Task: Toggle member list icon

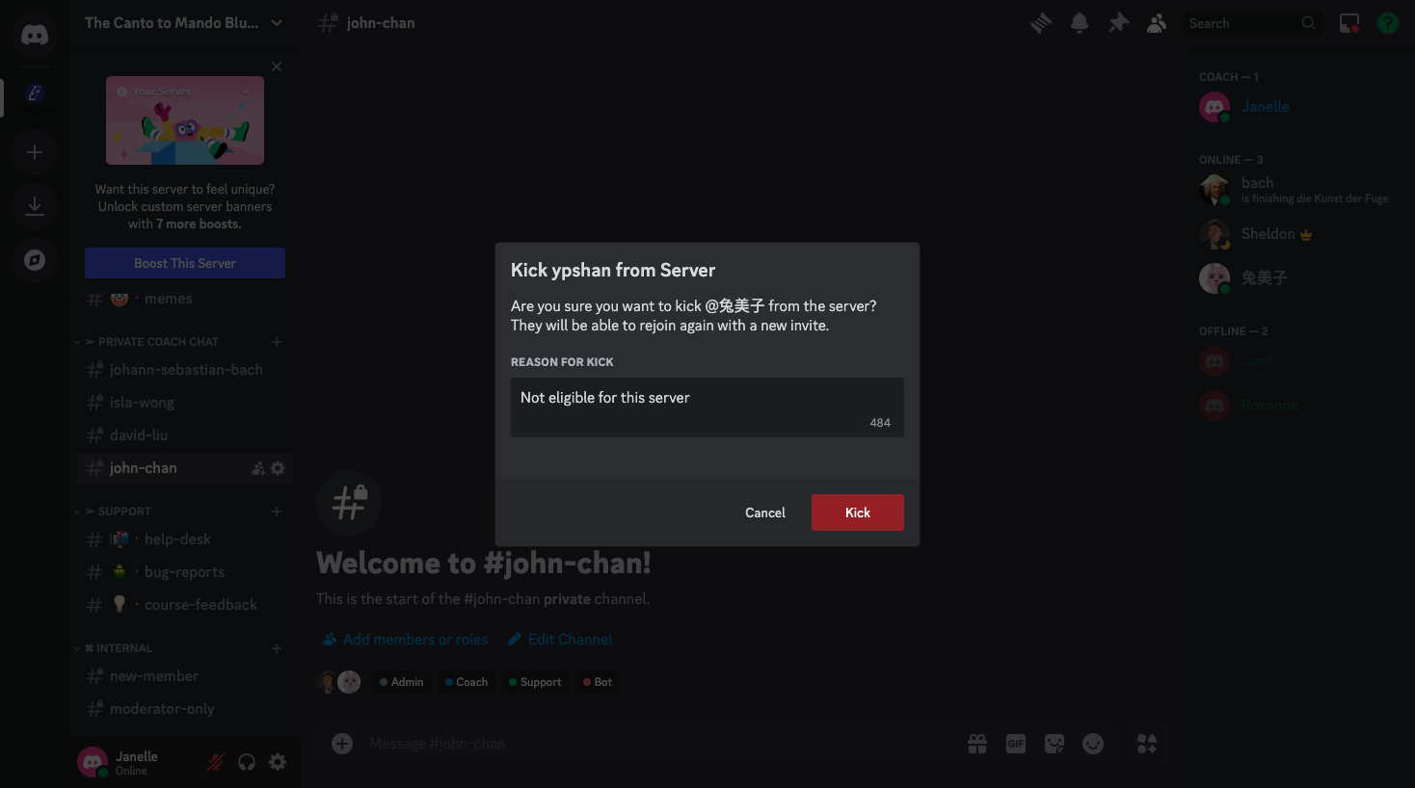Action: [x=1157, y=23]
